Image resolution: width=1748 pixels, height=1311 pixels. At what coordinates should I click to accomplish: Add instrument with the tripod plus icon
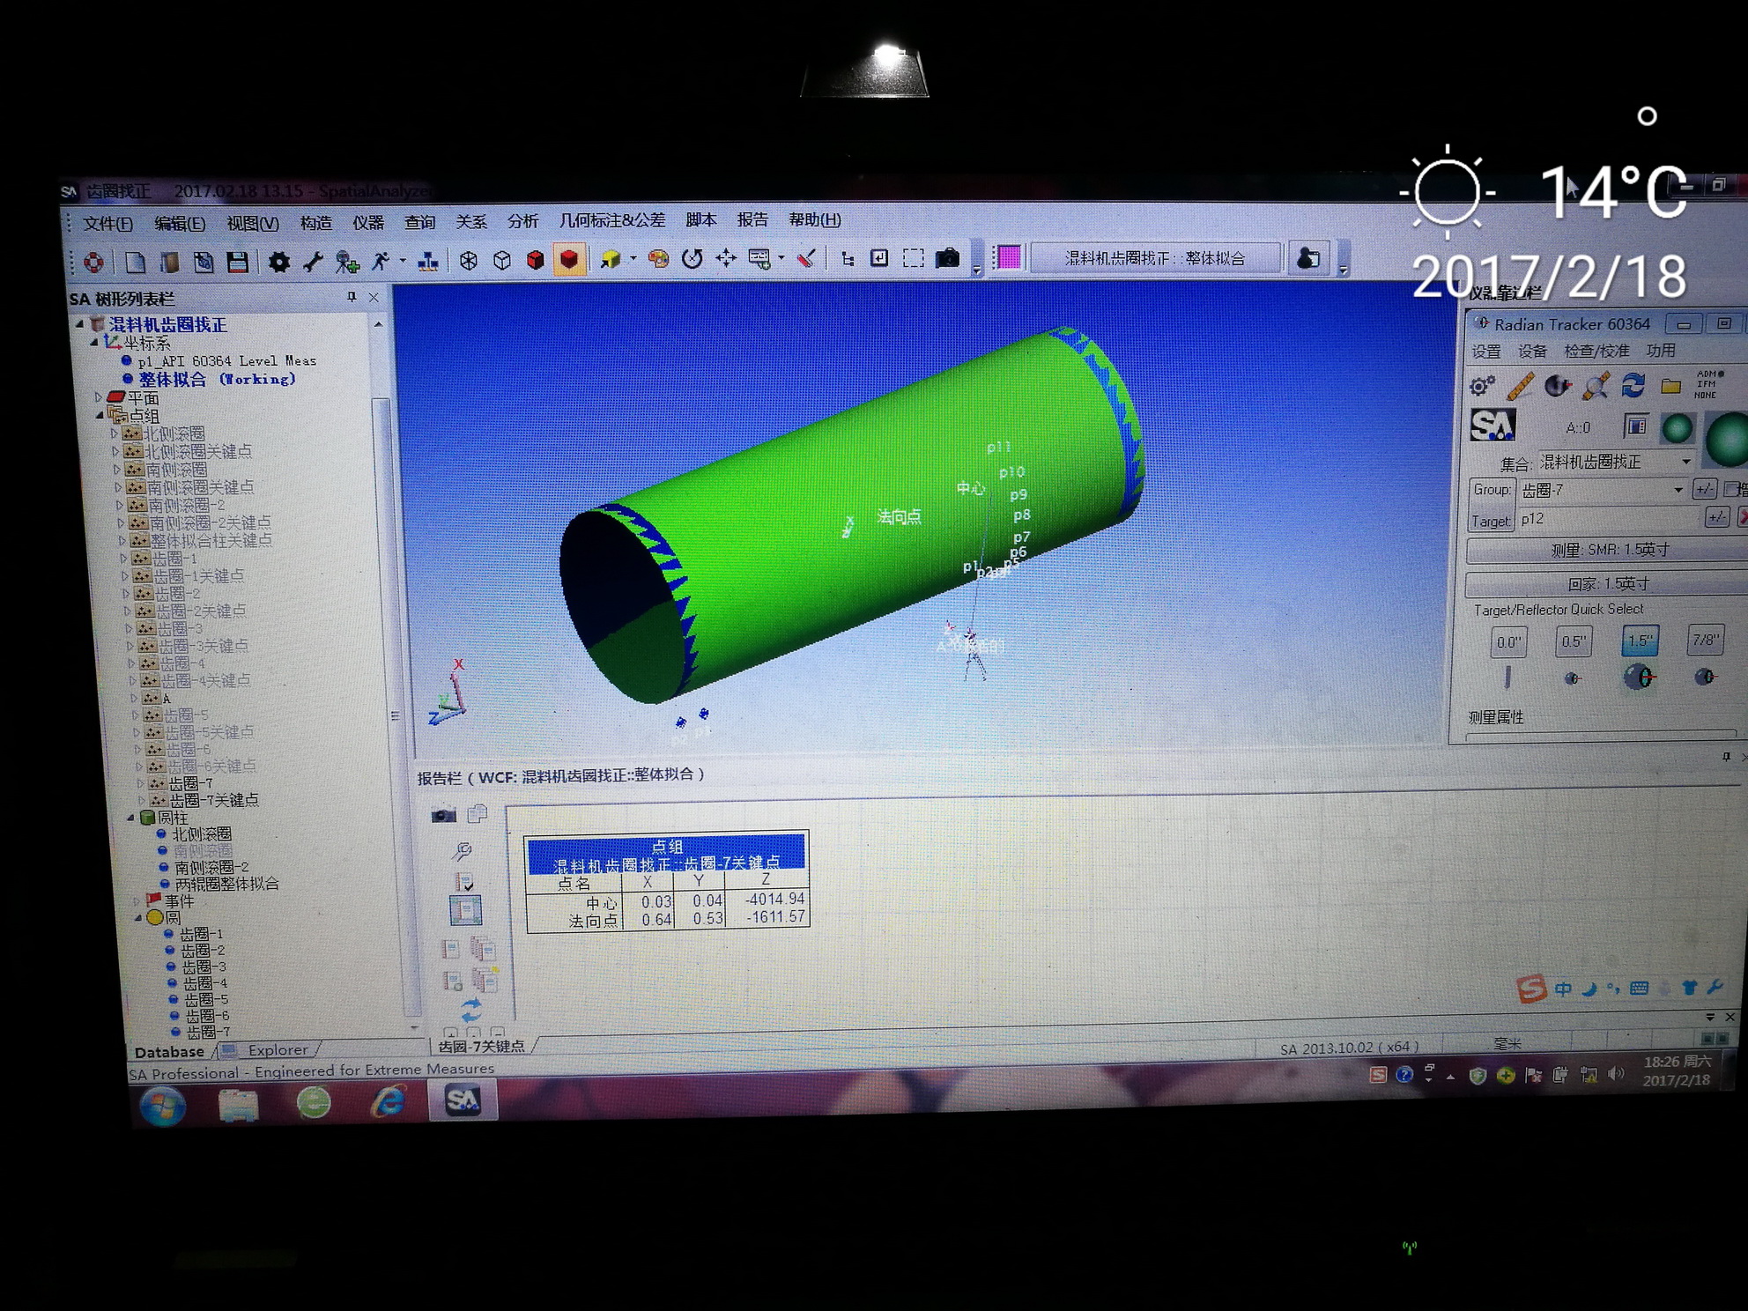346,262
